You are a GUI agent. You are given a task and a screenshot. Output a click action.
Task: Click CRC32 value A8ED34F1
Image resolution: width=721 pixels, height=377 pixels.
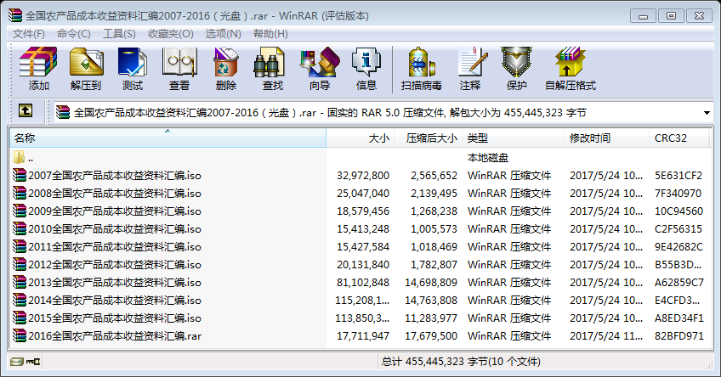point(678,318)
